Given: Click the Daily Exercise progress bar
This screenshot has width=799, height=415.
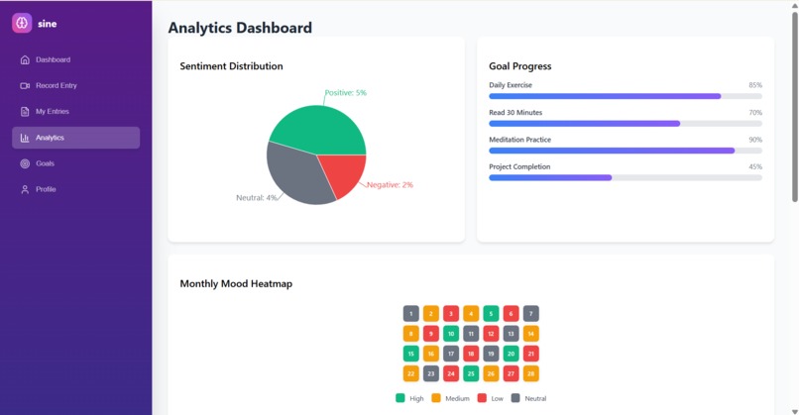Looking at the screenshot, I should click(x=626, y=96).
